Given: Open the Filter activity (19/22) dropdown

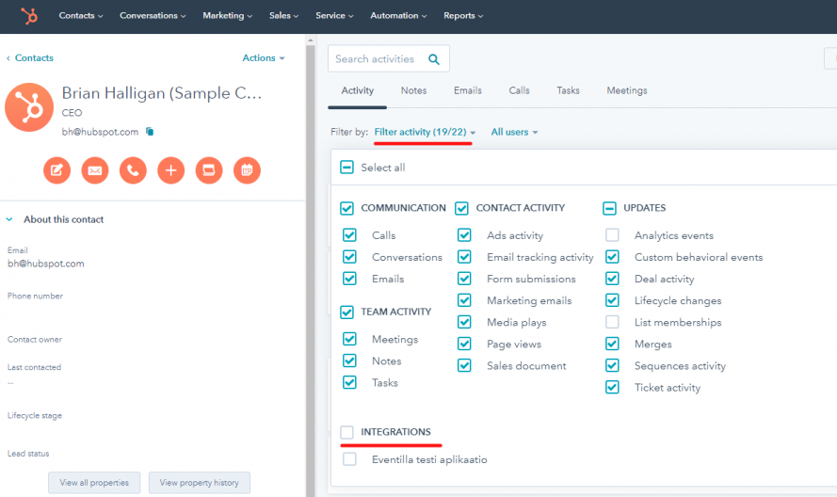Looking at the screenshot, I should (x=425, y=132).
